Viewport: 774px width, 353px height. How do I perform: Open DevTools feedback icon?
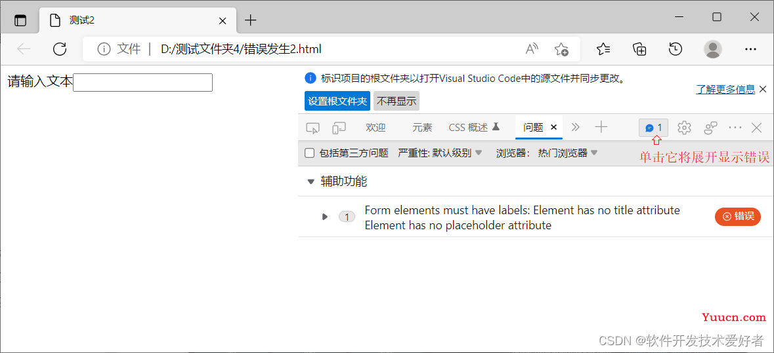(x=710, y=128)
